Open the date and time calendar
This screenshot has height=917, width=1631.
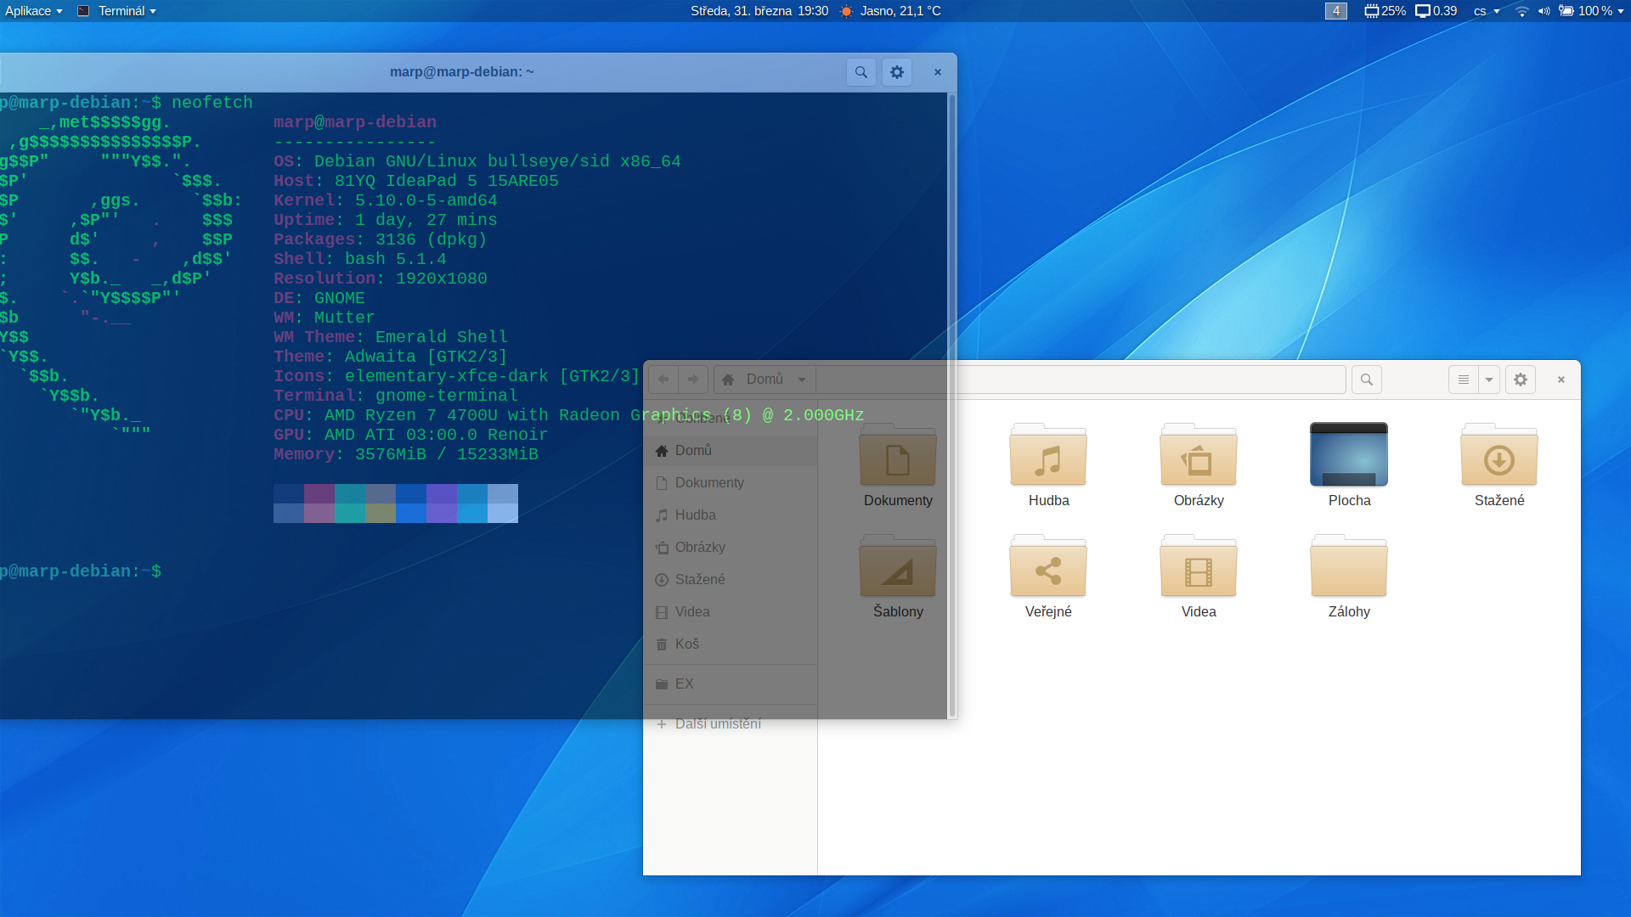[759, 11]
